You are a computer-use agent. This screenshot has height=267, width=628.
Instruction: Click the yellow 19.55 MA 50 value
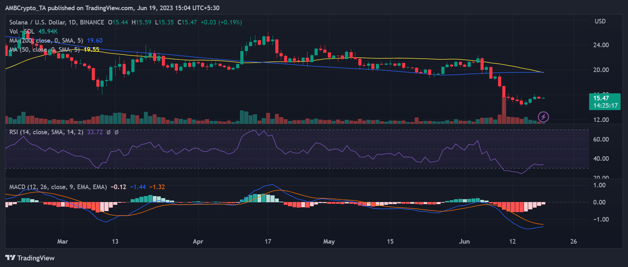click(x=91, y=50)
